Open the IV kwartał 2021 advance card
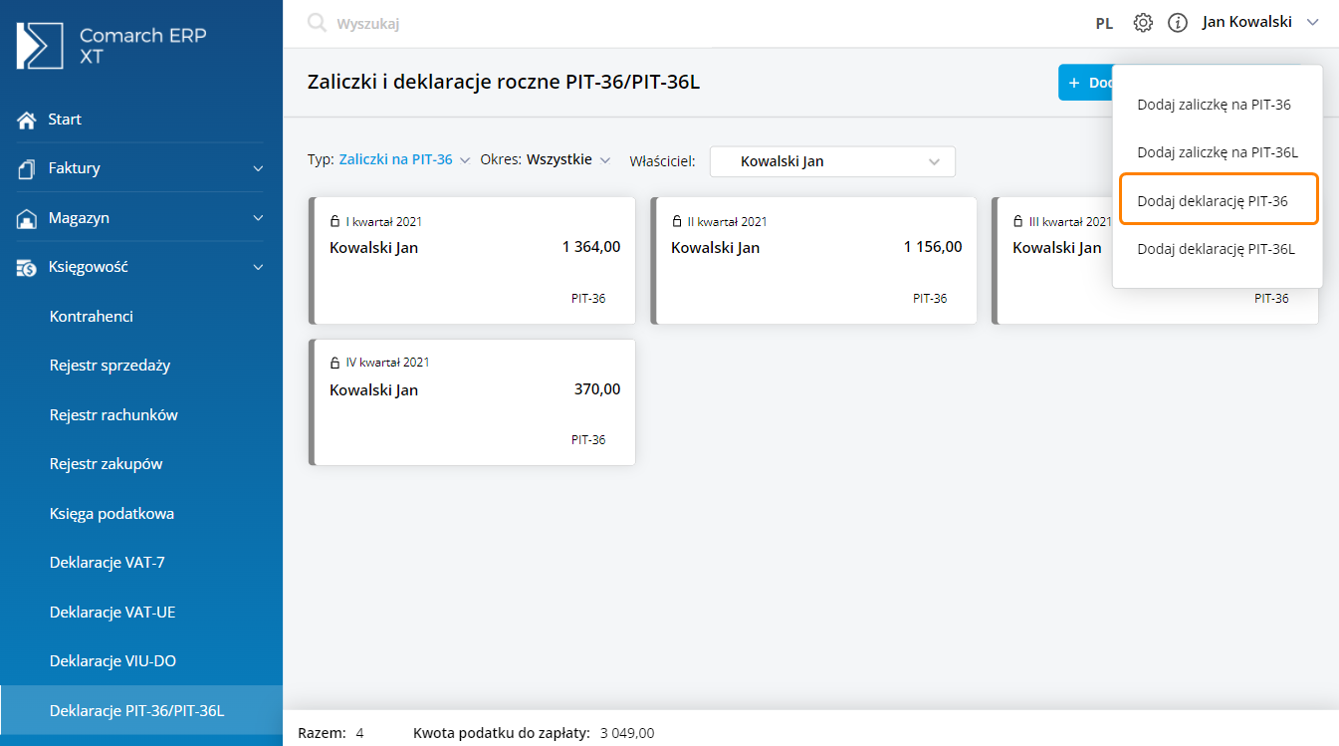This screenshot has width=1339, height=746. click(x=473, y=402)
